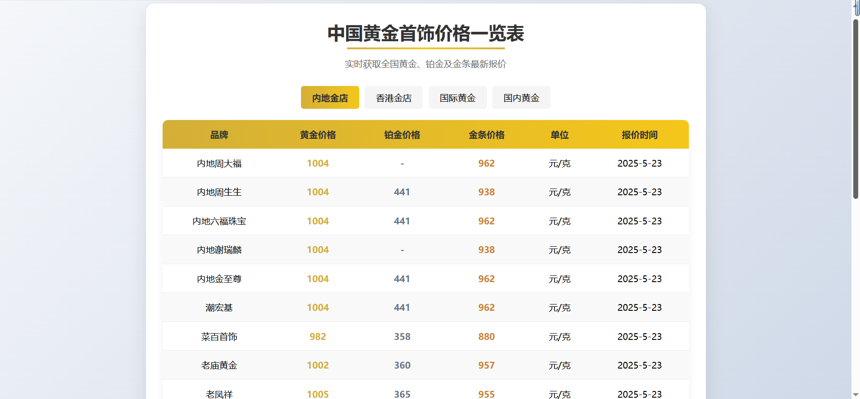860x399 pixels.
Task: Click the scrollbar down arrow
Action: coord(856,395)
